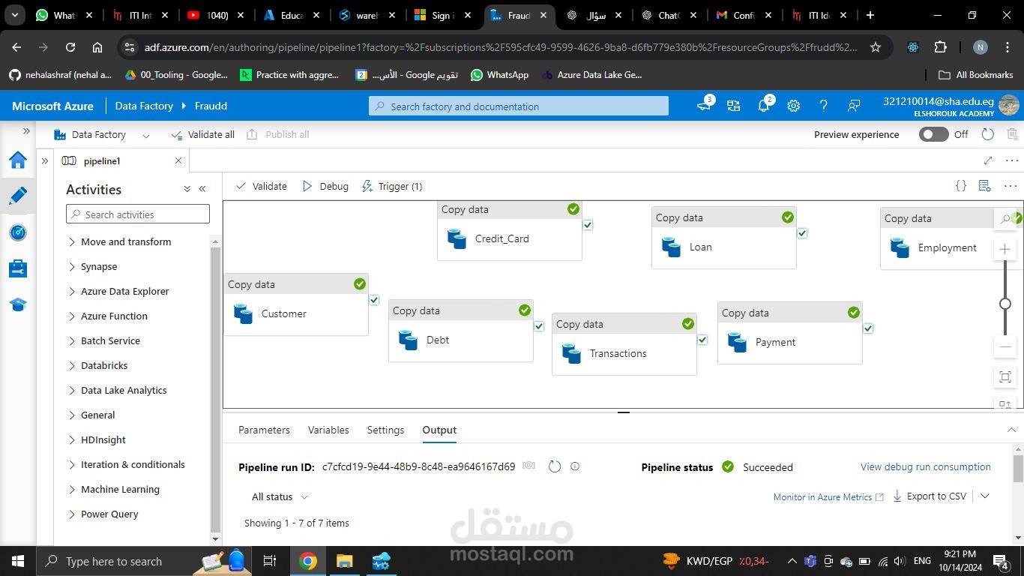The width and height of the screenshot is (1024, 576).
Task: Open the help question mark icon
Action: tap(823, 106)
